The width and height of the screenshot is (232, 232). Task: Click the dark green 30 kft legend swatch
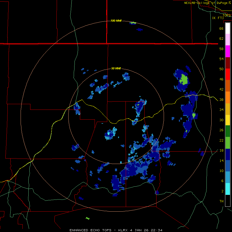tap(228, 131)
